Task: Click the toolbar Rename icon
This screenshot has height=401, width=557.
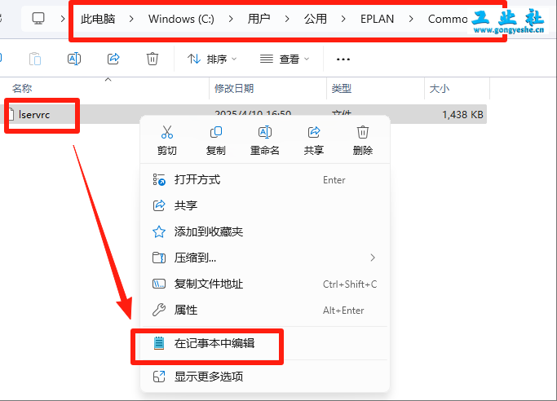Action: [x=74, y=59]
